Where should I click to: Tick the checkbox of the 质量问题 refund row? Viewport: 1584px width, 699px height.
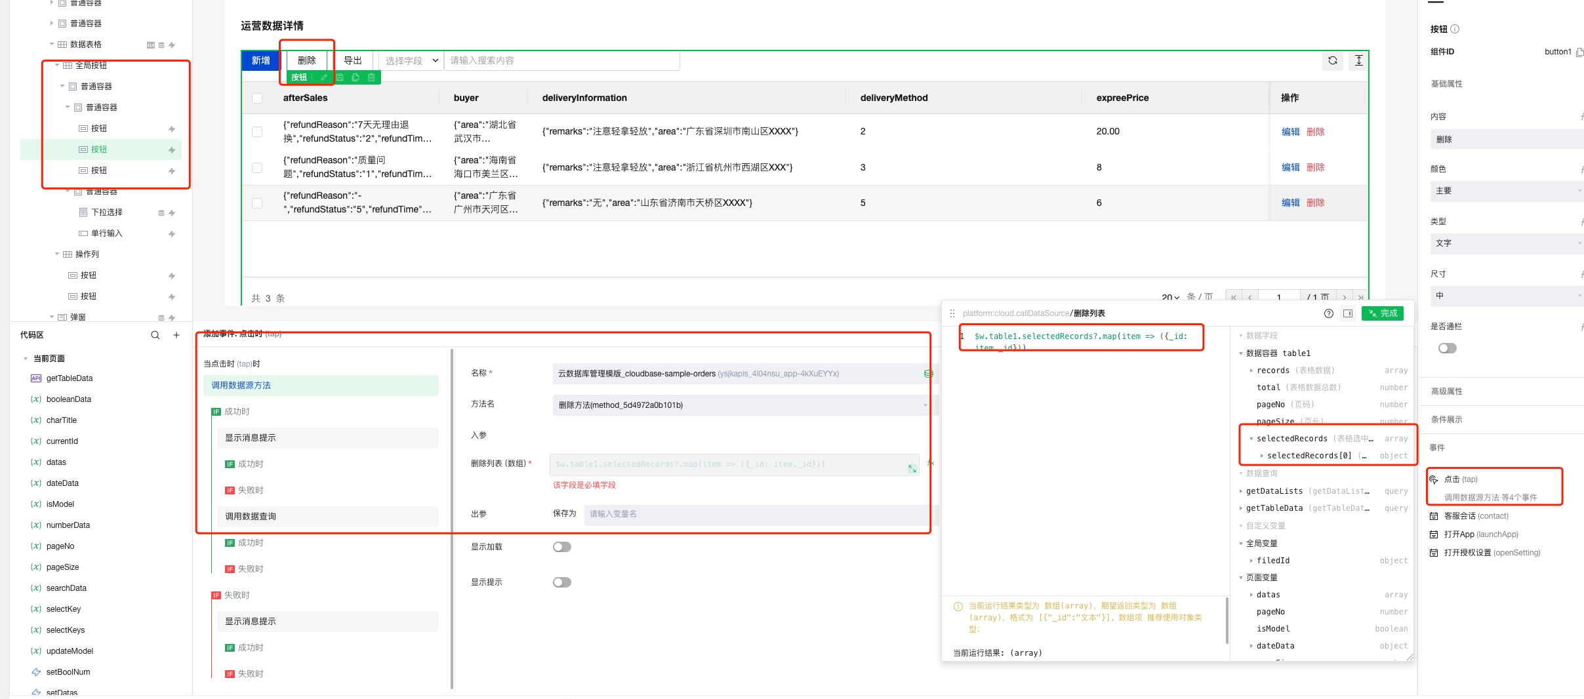pyautogui.click(x=257, y=167)
